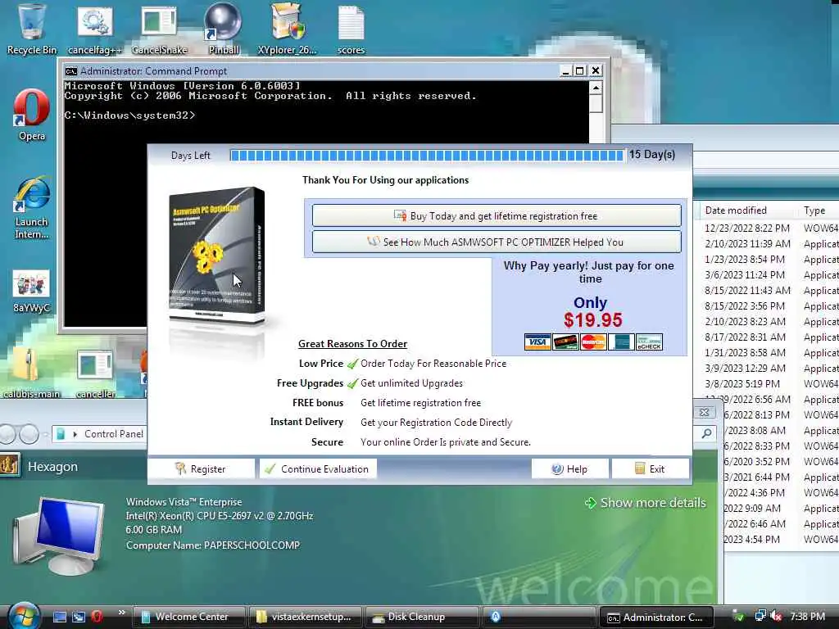Image resolution: width=839 pixels, height=629 pixels.
Task: Open the canceller desktop icon
Action: click(x=95, y=373)
